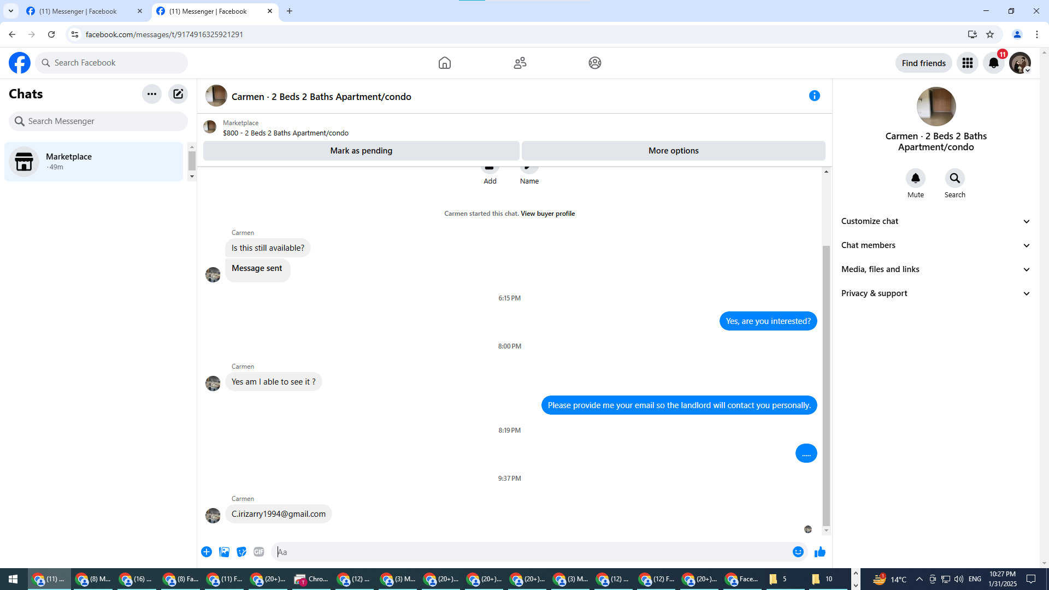Go to the Home feed icon
This screenshot has height=590, width=1049.
tap(445, 63)
